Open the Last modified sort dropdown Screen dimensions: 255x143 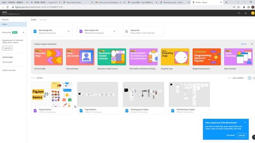coord(239,78)
